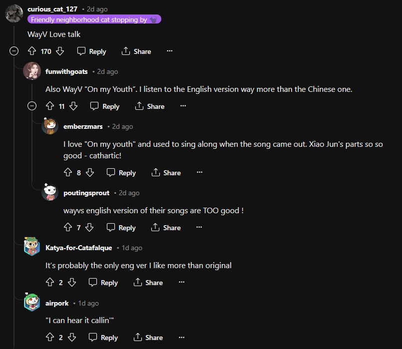Viewport: 402px width, 349px height.
Task: Upvote airpork's comment
Action: [50, 338]
